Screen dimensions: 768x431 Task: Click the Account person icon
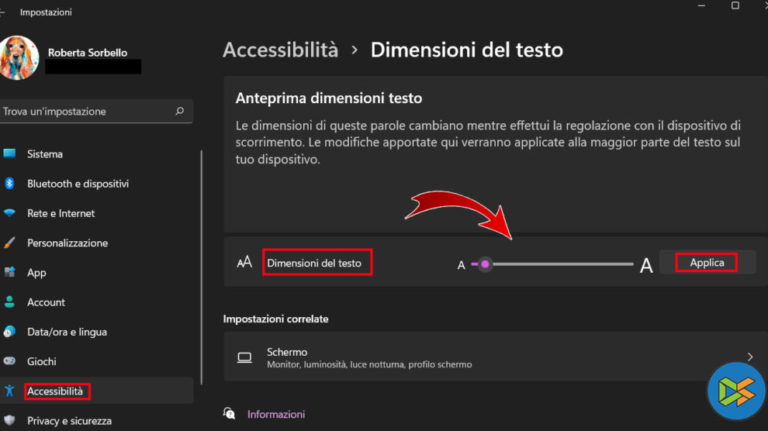[x=9, y=302]
